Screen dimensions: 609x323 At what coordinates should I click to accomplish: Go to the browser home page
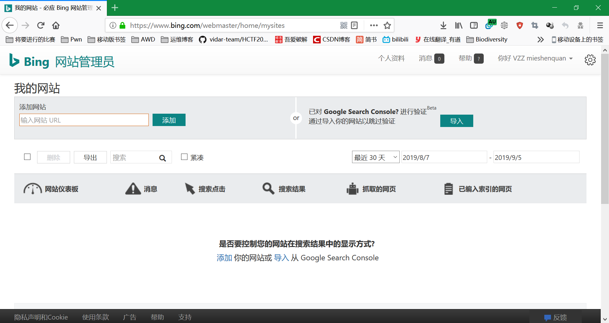[56, 25]
